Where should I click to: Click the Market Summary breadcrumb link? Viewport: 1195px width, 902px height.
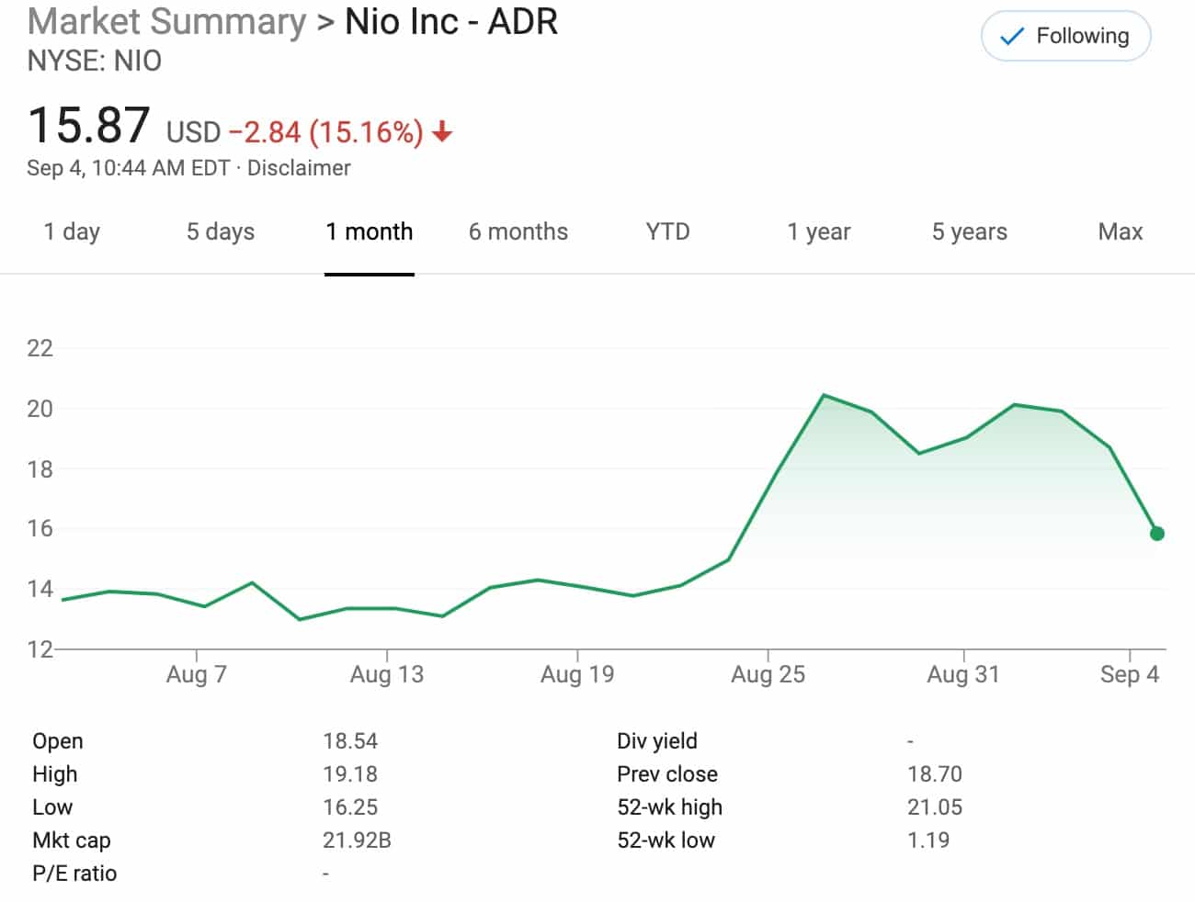(167, 22)
